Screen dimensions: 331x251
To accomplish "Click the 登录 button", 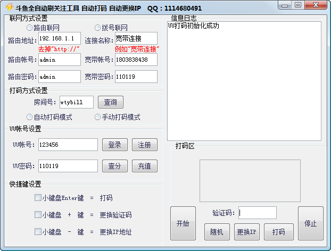I will tap(115, 145).
